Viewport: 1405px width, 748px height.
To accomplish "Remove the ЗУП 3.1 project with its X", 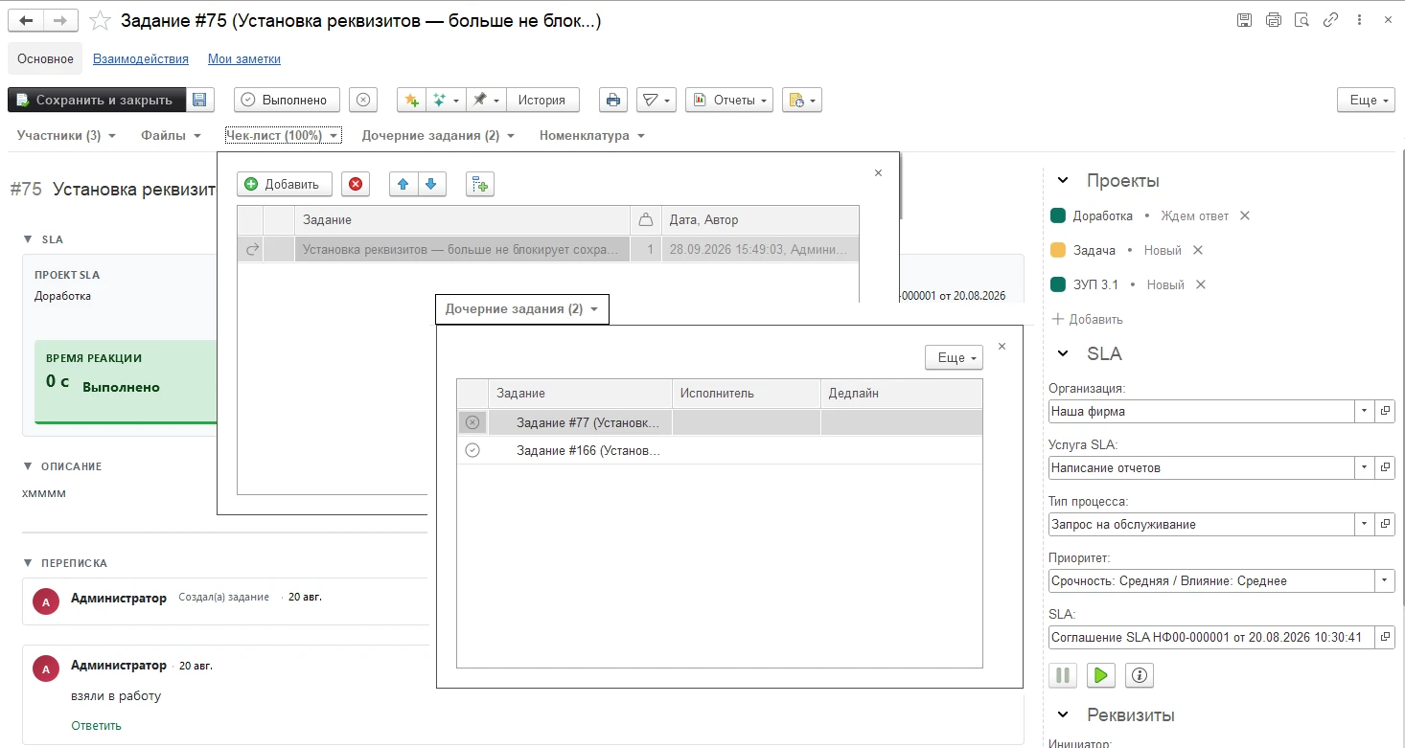I will pos(1201,284).
